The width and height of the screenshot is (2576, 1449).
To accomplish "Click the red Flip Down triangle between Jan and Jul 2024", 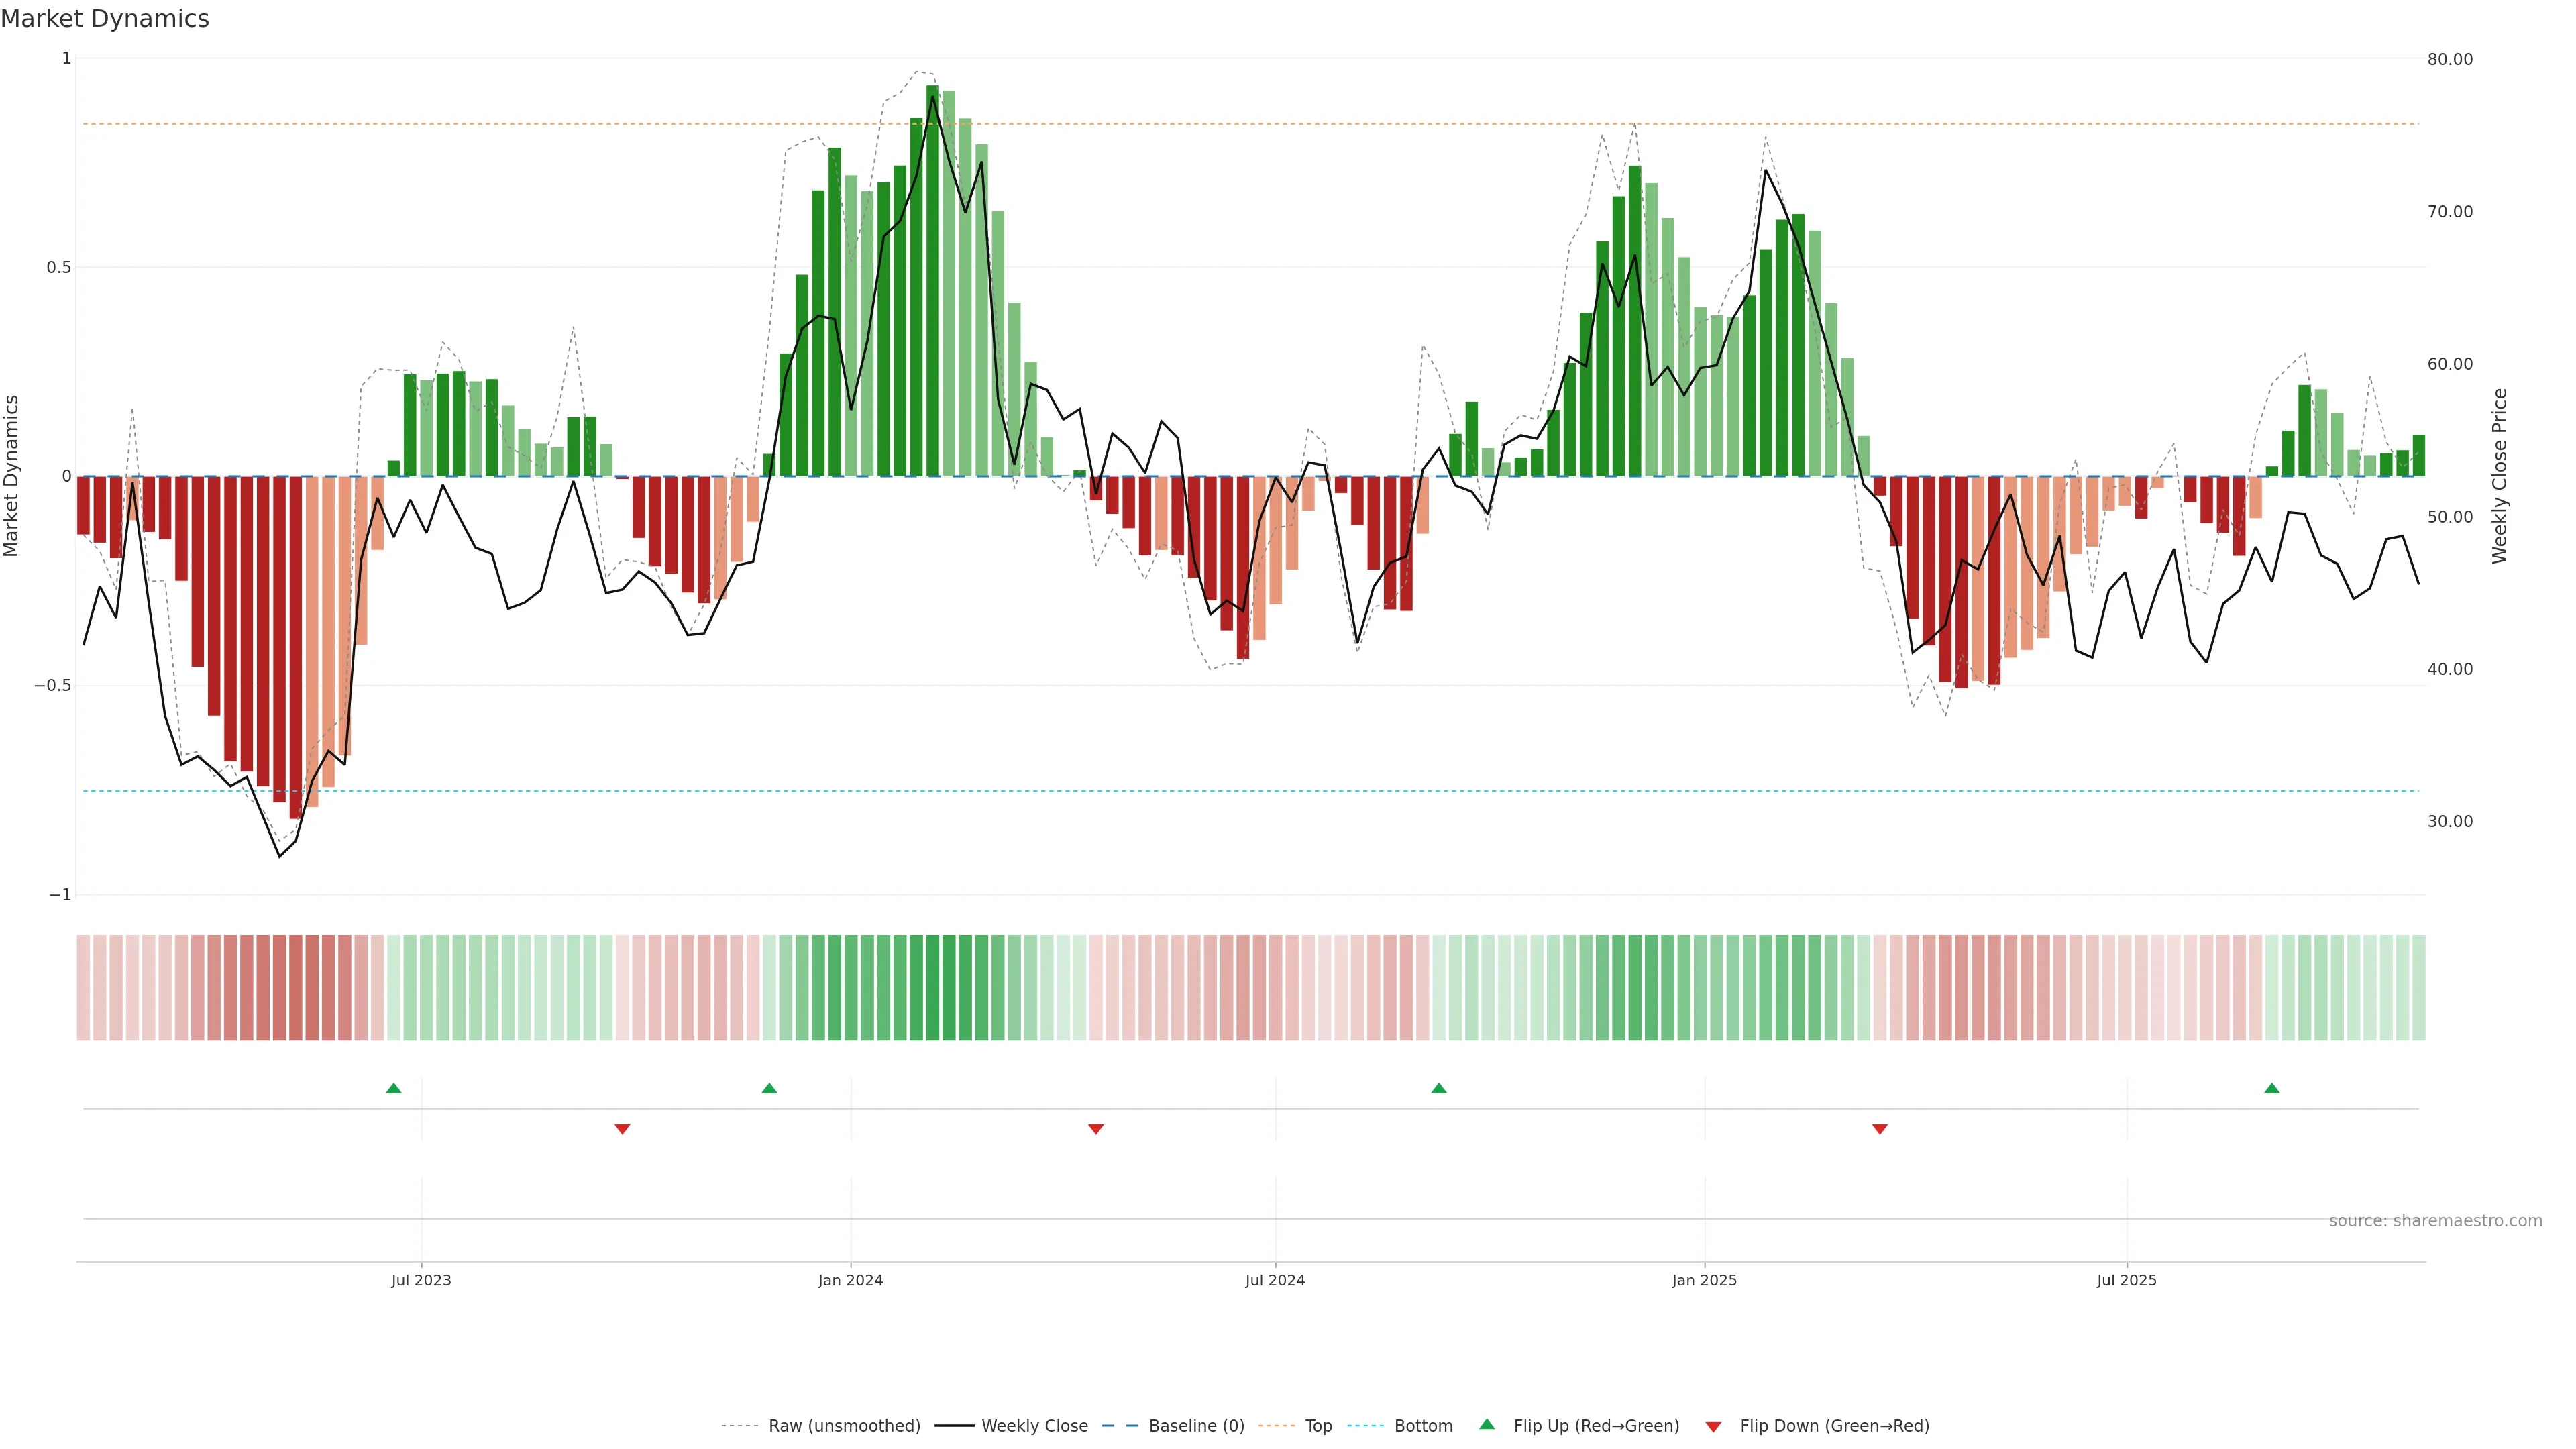I will (x=1096, y=1129).
